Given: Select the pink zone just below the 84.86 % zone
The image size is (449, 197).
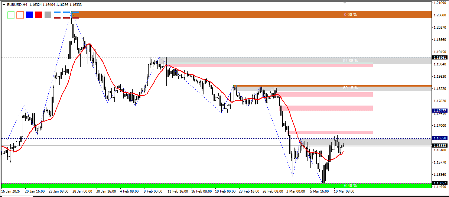Looking at the screenshot, I should tap(269, 65).
